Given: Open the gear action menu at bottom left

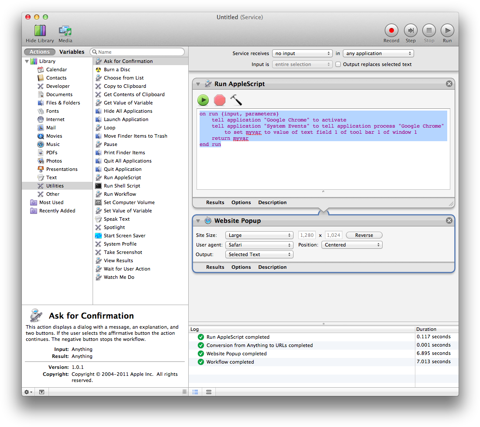Looking at the screenshot, I should tap(27, 392).
